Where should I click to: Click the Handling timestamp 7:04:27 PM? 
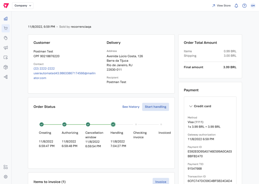click(x=118, y=146)
